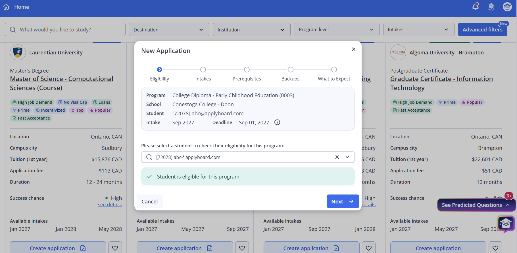Viewport: 517px width, 253px height.
Task: Jump to the Intakes step circle
Action: pyautogui.click(x=203, y=70)
